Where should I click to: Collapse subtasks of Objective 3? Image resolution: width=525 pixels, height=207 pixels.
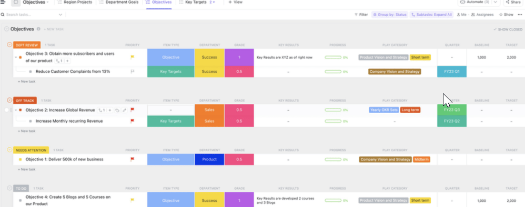[16, 57]
